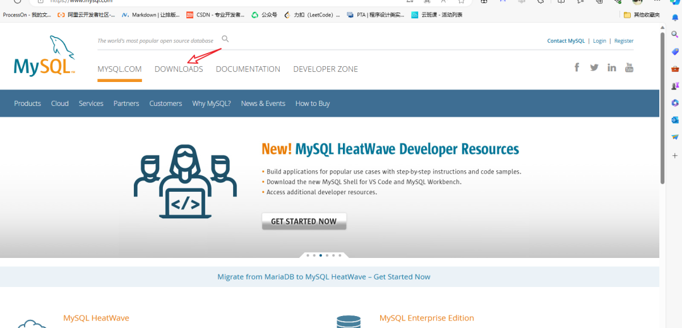Open the Tools briefcase icon in sidebar
The image size is (682, 328).
(675, 69)
